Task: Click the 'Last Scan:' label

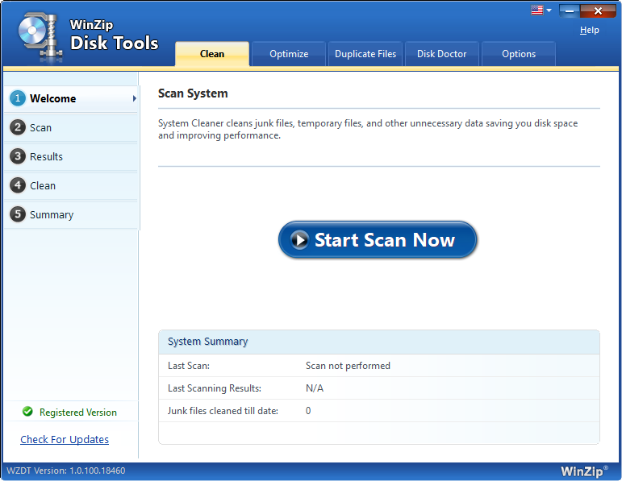Action: click(x=189, y=366)
